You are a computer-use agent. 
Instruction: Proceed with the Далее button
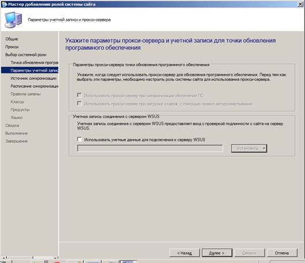click(x=217, y=253)
